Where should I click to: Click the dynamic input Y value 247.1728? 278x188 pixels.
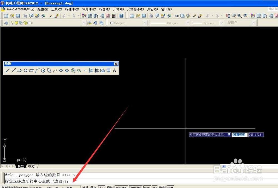pos(256,135)
